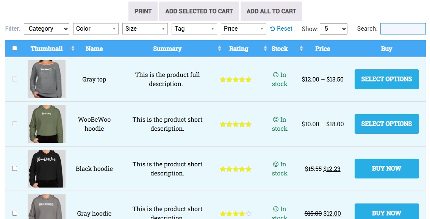Click product name 'WooBeWoo hoodie'
Screen dimensions: 430x219
tap(94, 124)
